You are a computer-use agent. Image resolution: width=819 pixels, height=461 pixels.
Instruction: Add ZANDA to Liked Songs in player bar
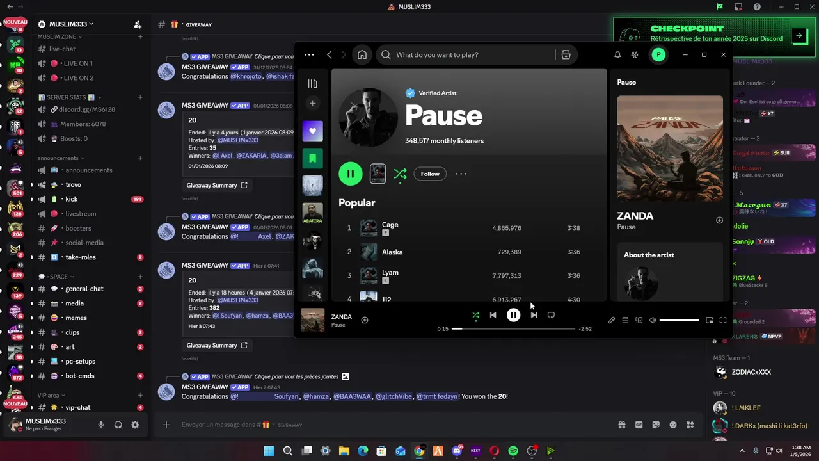coord(365,320)
